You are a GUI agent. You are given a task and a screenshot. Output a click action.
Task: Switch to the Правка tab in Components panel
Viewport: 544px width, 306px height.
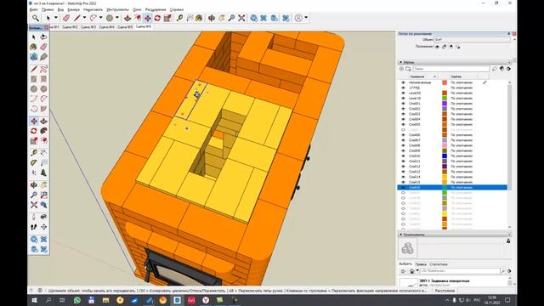tap(421, 264)
